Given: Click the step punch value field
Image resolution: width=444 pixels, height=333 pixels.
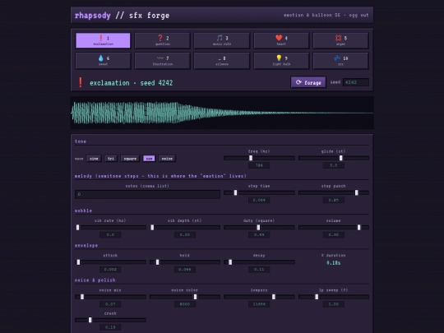Looking at the screenshot, I should point(334,200).
